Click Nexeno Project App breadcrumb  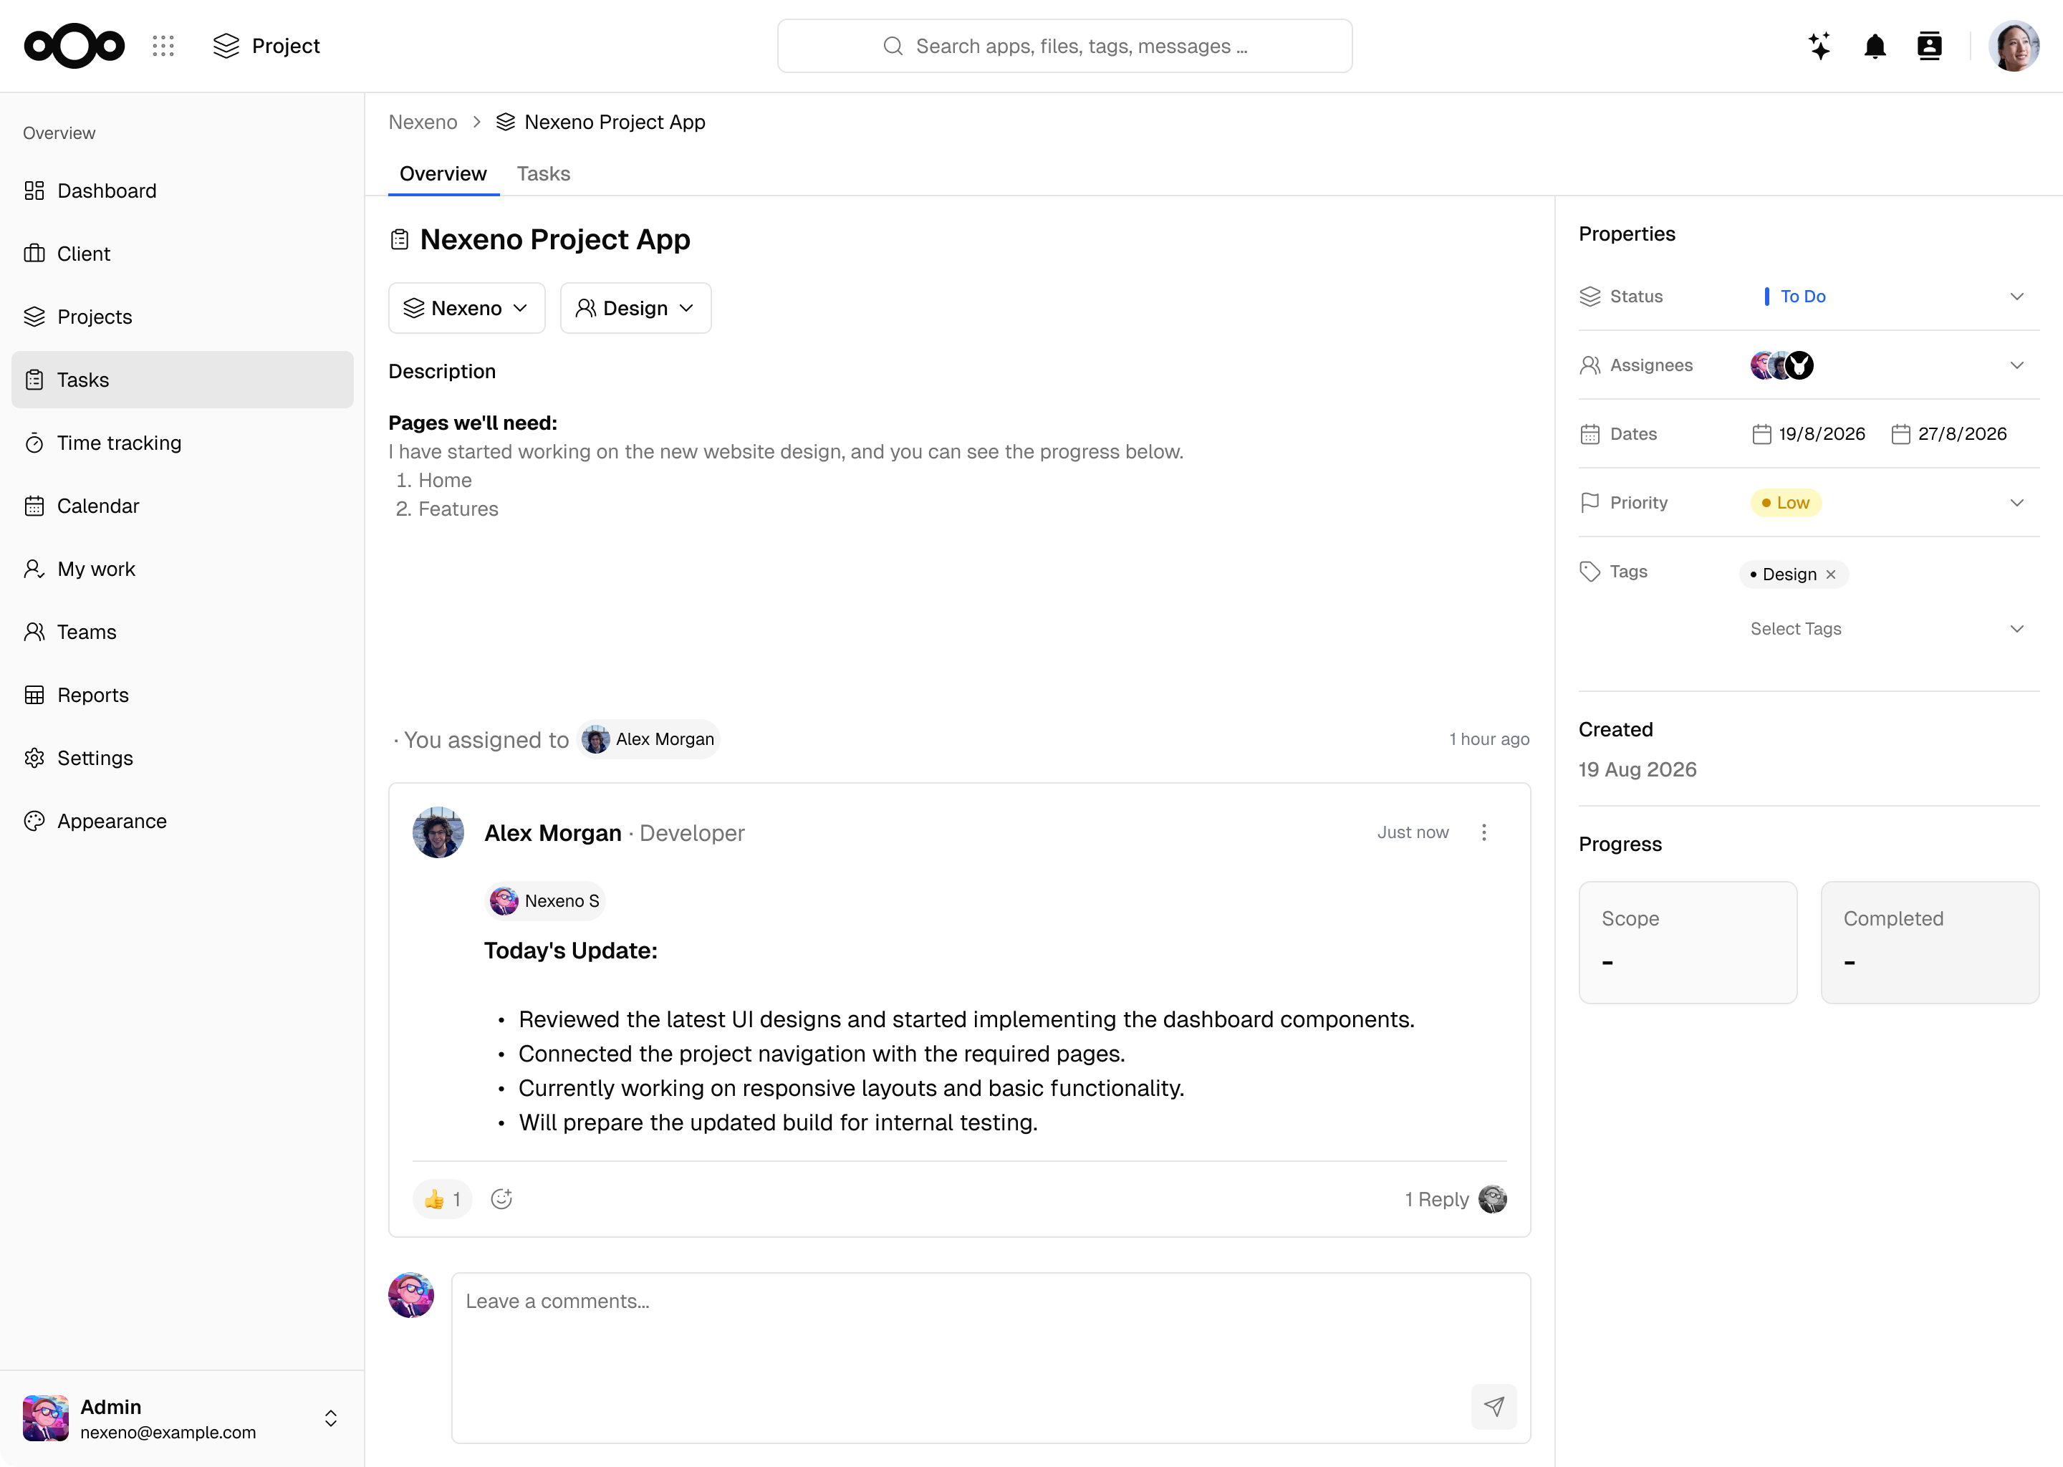pyautogui.click(x=601, y=122)
